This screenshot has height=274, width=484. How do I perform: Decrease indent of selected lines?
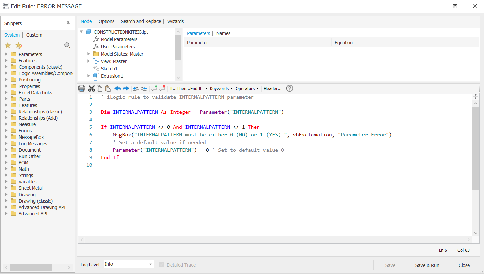[x=144, y=88]
